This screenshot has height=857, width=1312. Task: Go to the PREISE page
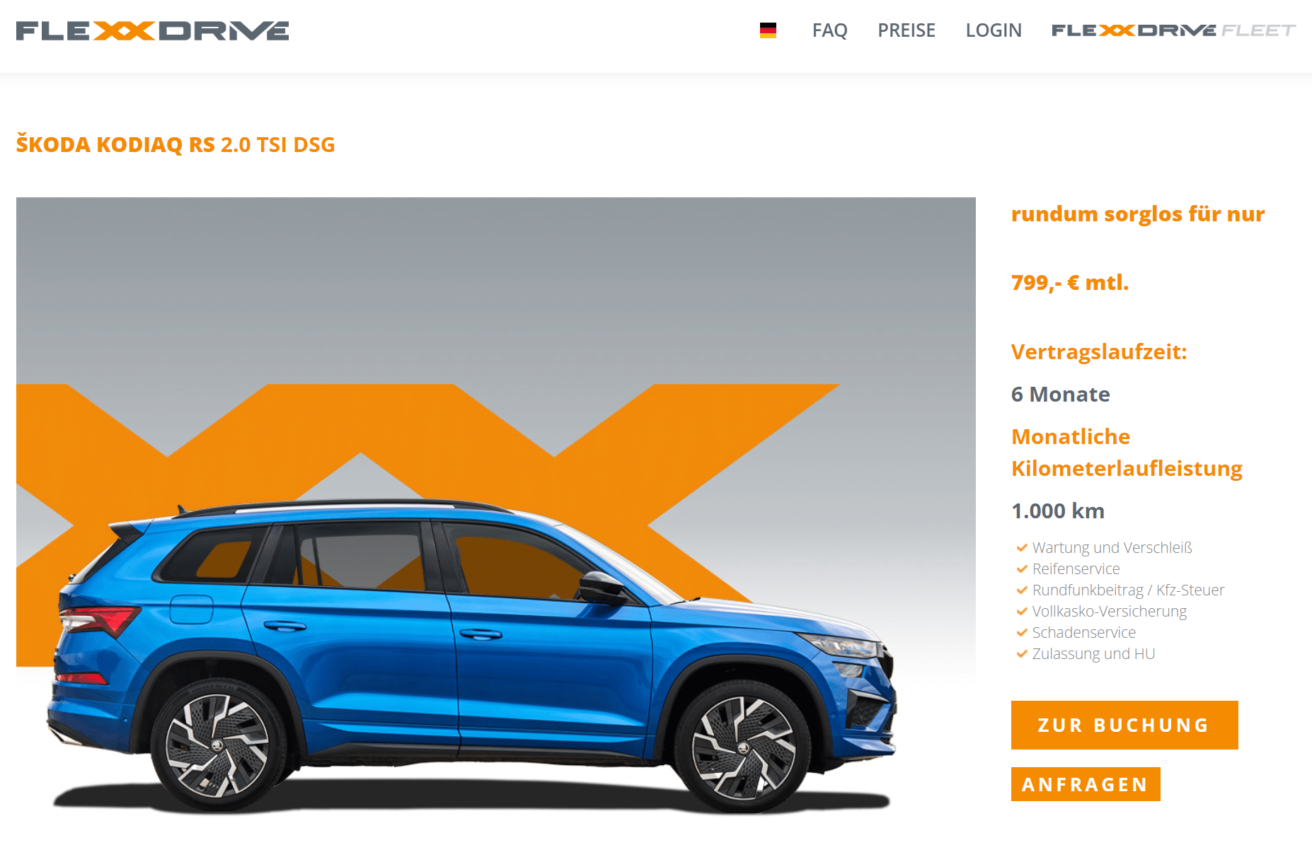click(907, 30)
